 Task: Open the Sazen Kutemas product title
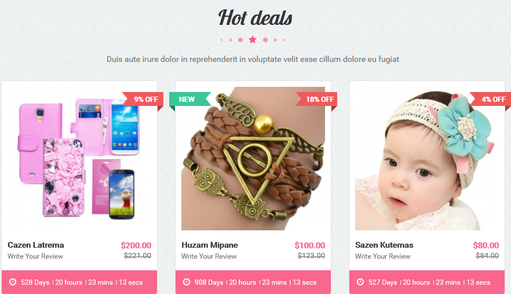pos(384,245)
